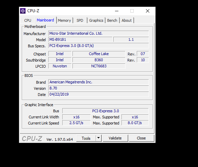
Task: Click the chipset revision value 07
Action: (143, 54)
